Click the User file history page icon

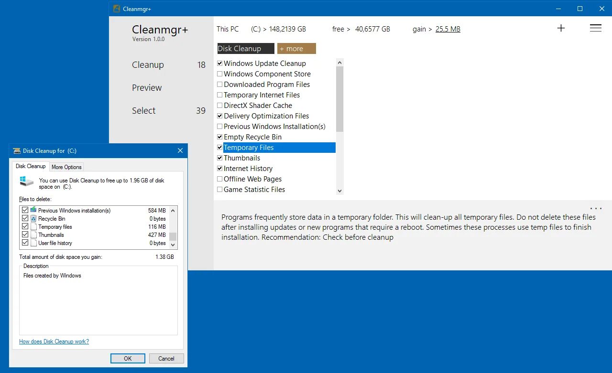[33, 243]
